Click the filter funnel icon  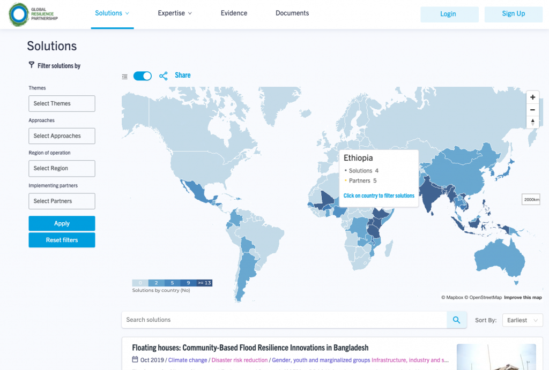point(31,65)
